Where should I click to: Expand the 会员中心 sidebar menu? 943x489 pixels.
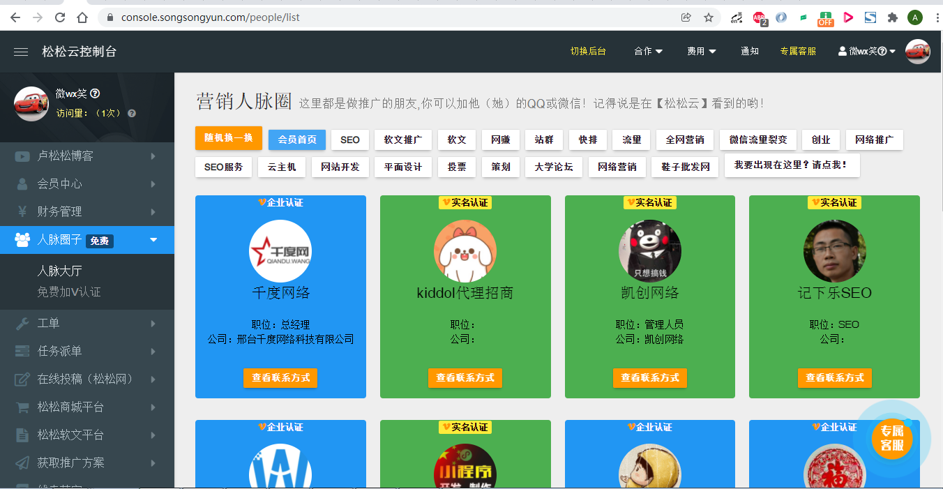87,184
